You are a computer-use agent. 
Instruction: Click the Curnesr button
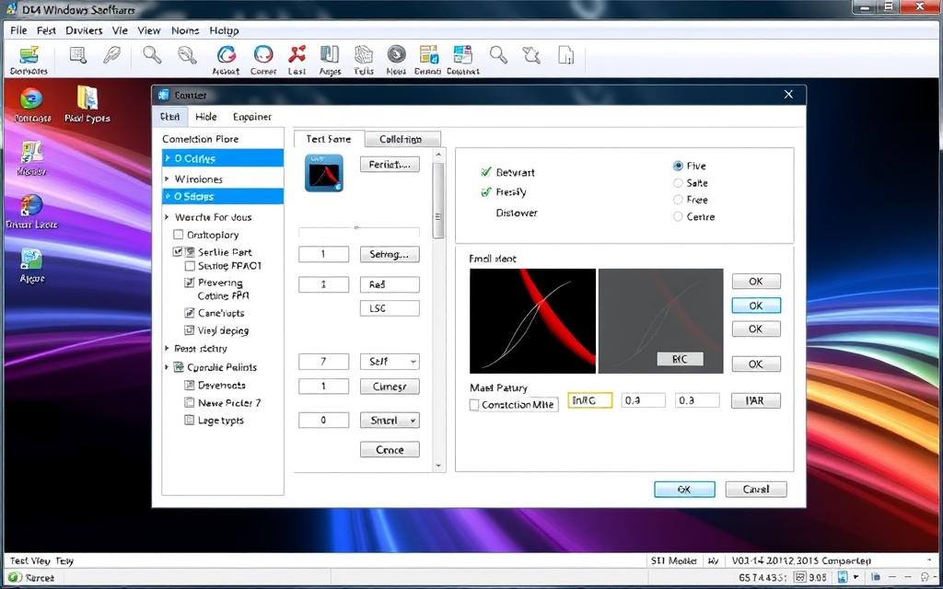click(390, 387)
